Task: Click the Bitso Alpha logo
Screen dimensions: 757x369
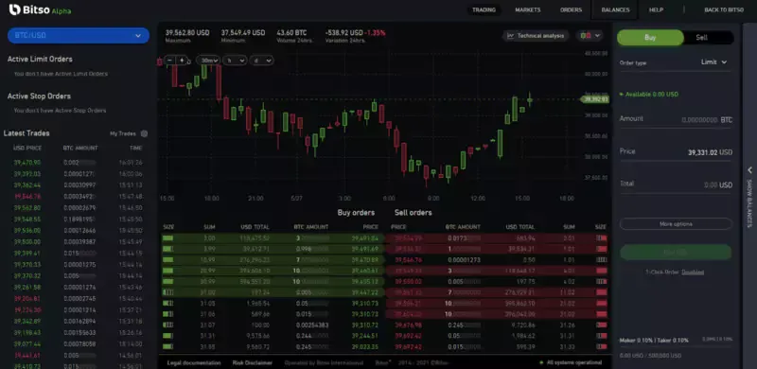Action: point(40,9)
